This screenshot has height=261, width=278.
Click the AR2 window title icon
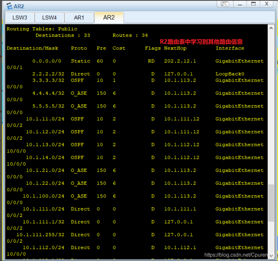(x=9, y=6)
